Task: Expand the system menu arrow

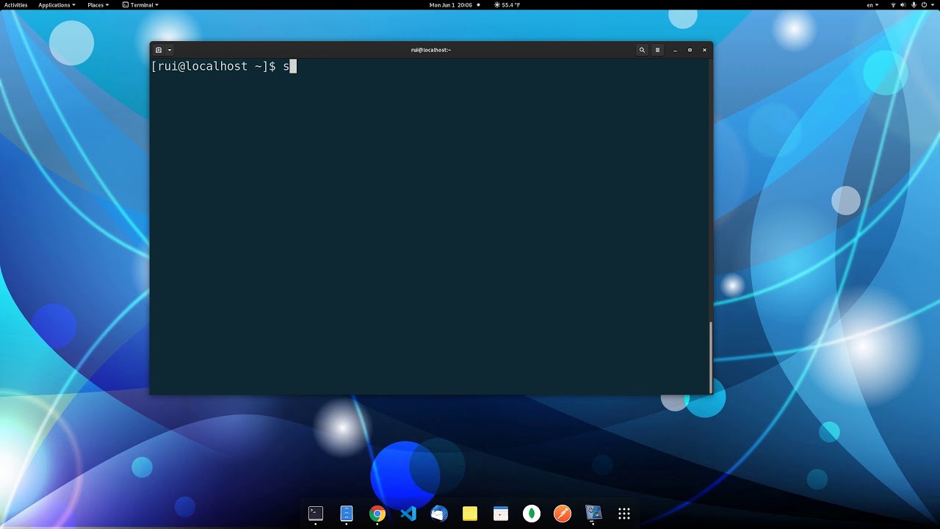Action: pyautogui.click(x=933, y=5)
